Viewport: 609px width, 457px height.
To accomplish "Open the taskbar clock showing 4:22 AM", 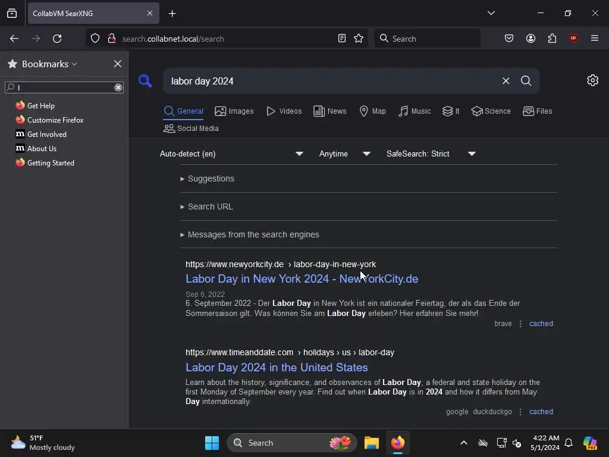I will coord(545,443).
